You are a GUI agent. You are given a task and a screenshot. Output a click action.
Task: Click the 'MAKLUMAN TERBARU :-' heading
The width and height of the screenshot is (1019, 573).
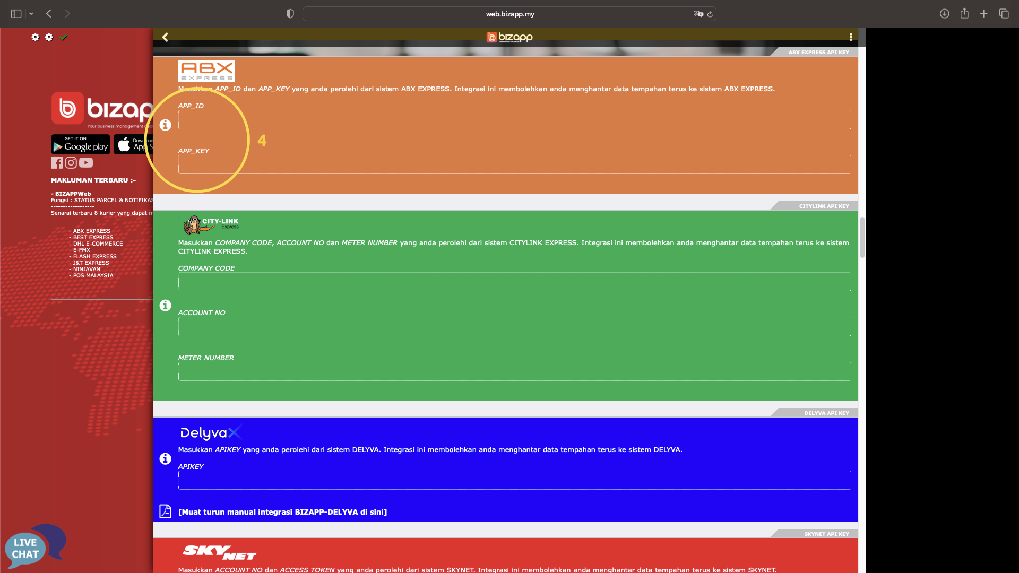(93, 180)
